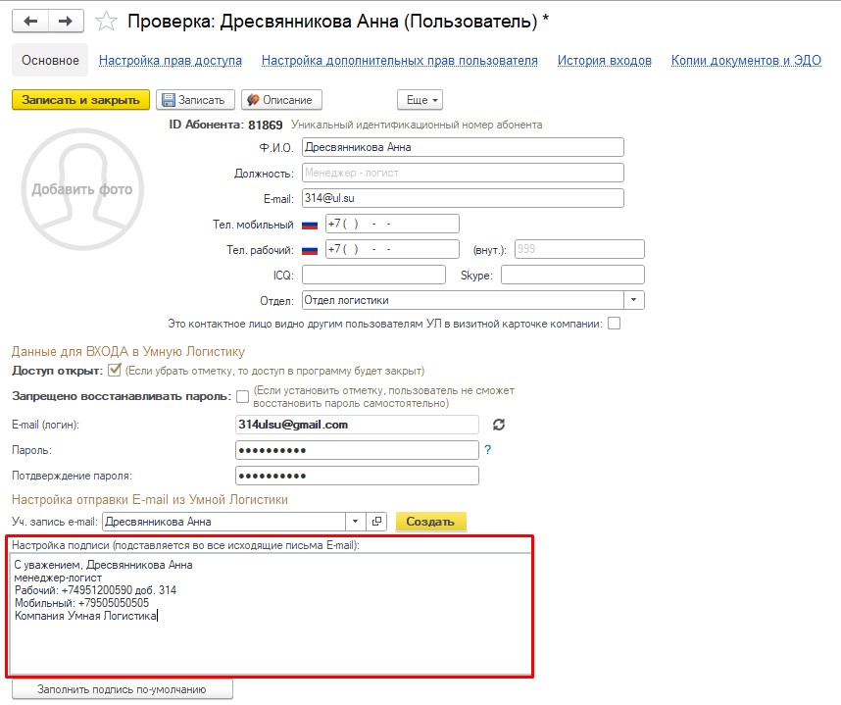This screenshot has width=841, height=705.
Task: Go back with the left arrow button
Action: point(30,22)
